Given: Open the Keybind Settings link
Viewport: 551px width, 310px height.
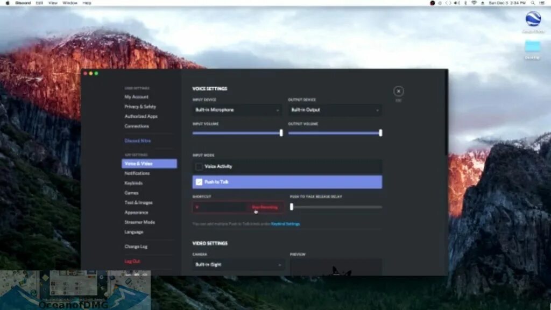Looking at the screenshot, I should pyautogui.click(x=285, y=224).
